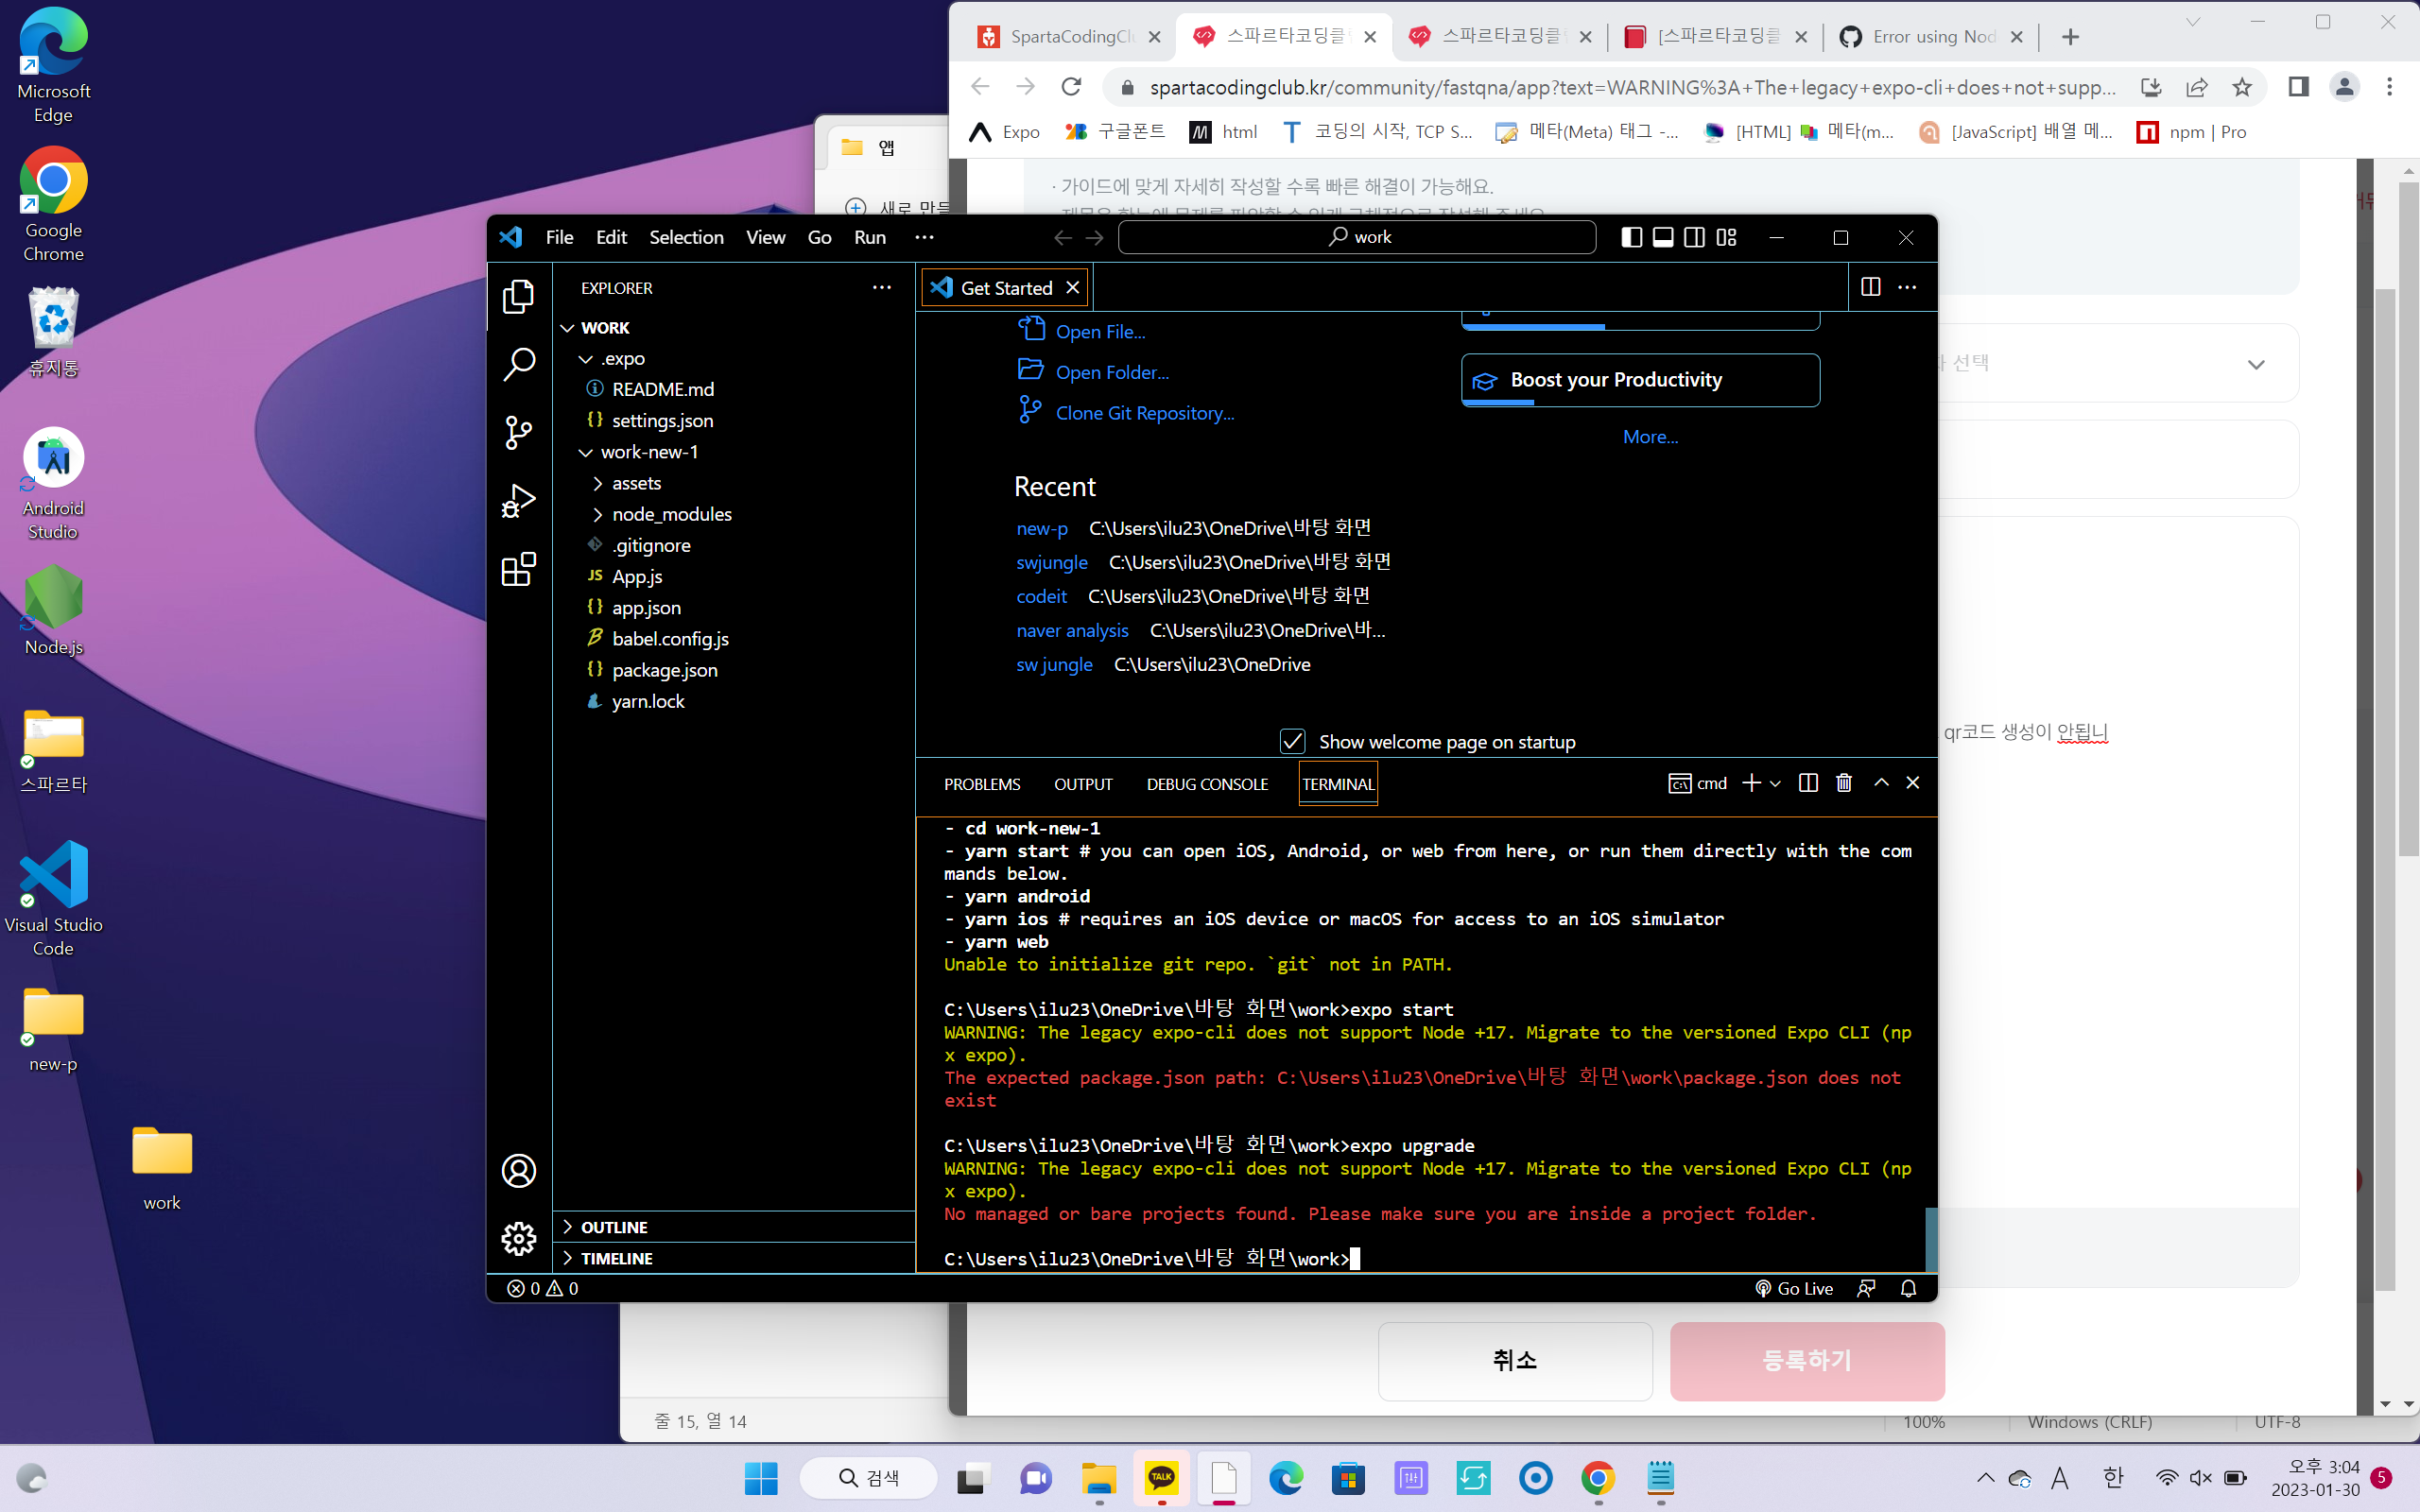This screenshot has width=2420, height=1512.
Task: Open the Accounts menu in VS Code
Action: [x=518, y=1171]
